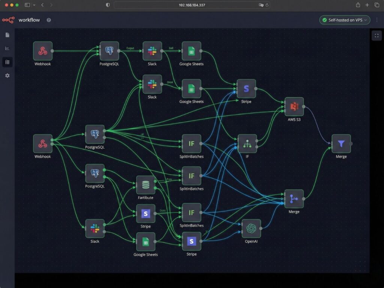Viewport: 384px width, 288px height.
Task: Open the three-dot more options menu
Action: coord(376,20)
